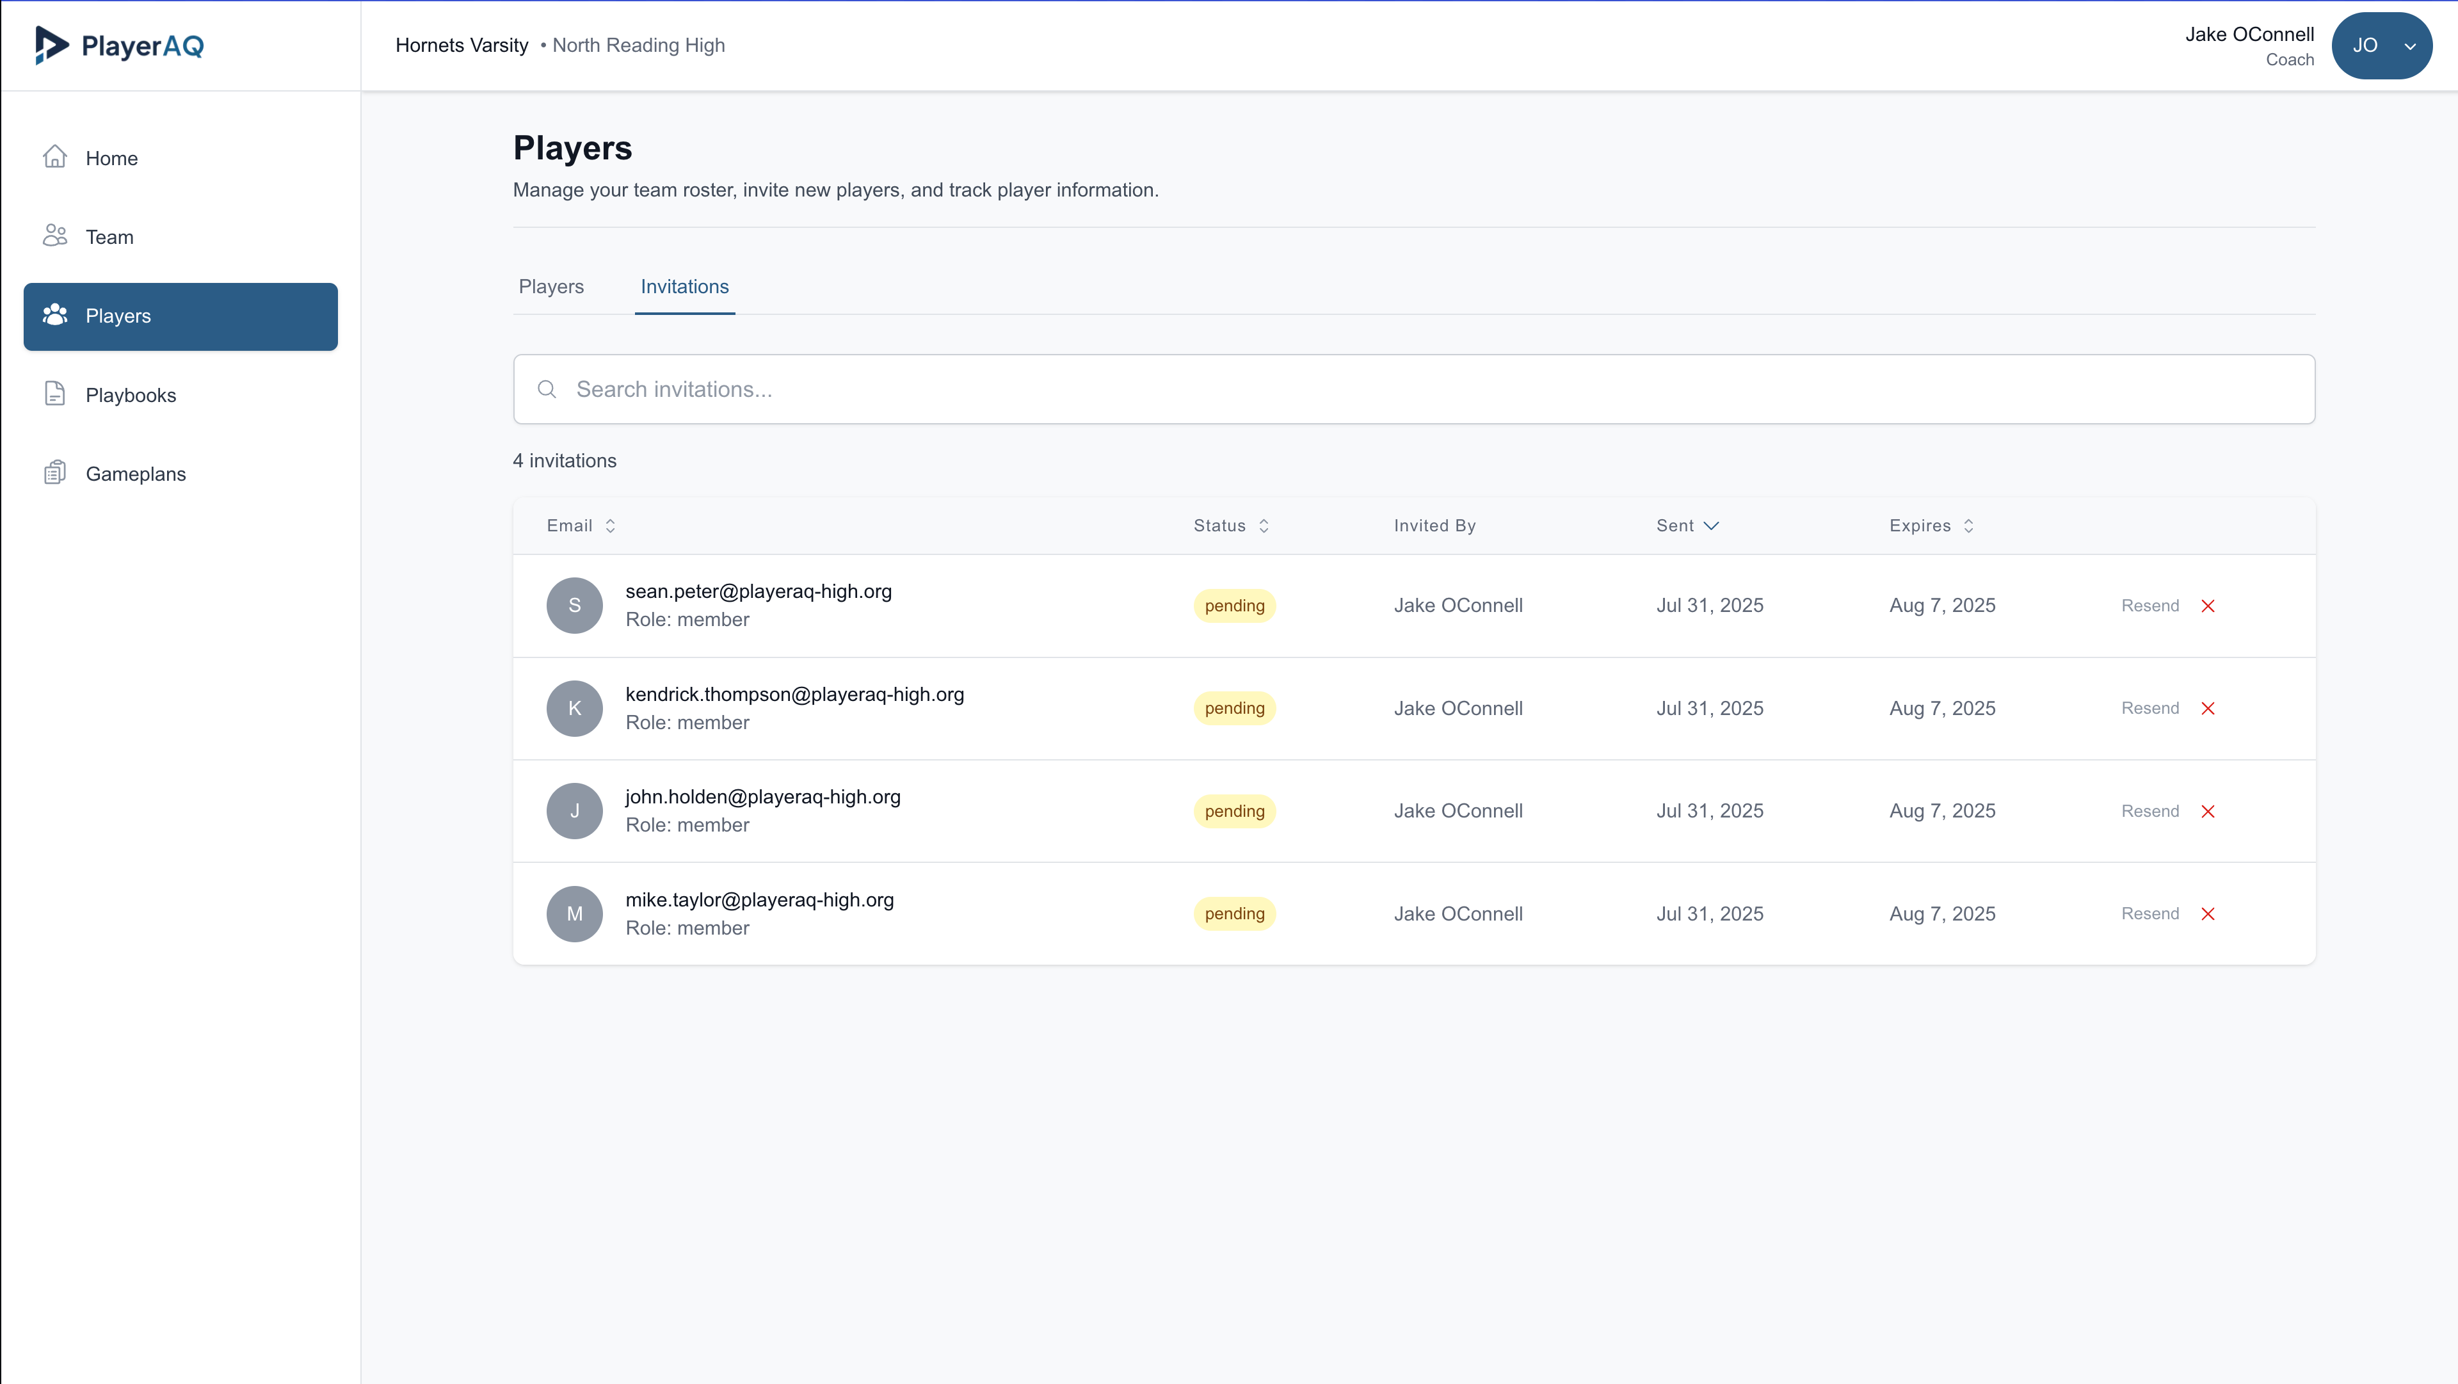
Task: Click Aug 7, 2025 in mike.taylor row
Action: click(1942, 913)
